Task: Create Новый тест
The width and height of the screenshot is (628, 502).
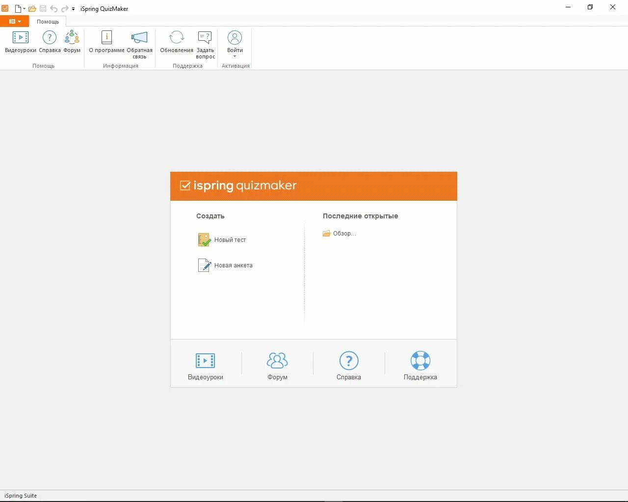Action: point(222,239)
